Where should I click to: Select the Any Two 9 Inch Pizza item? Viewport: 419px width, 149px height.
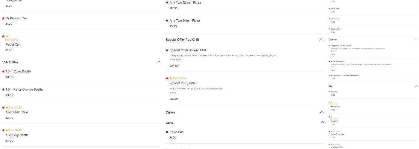[x=184, y=21]
